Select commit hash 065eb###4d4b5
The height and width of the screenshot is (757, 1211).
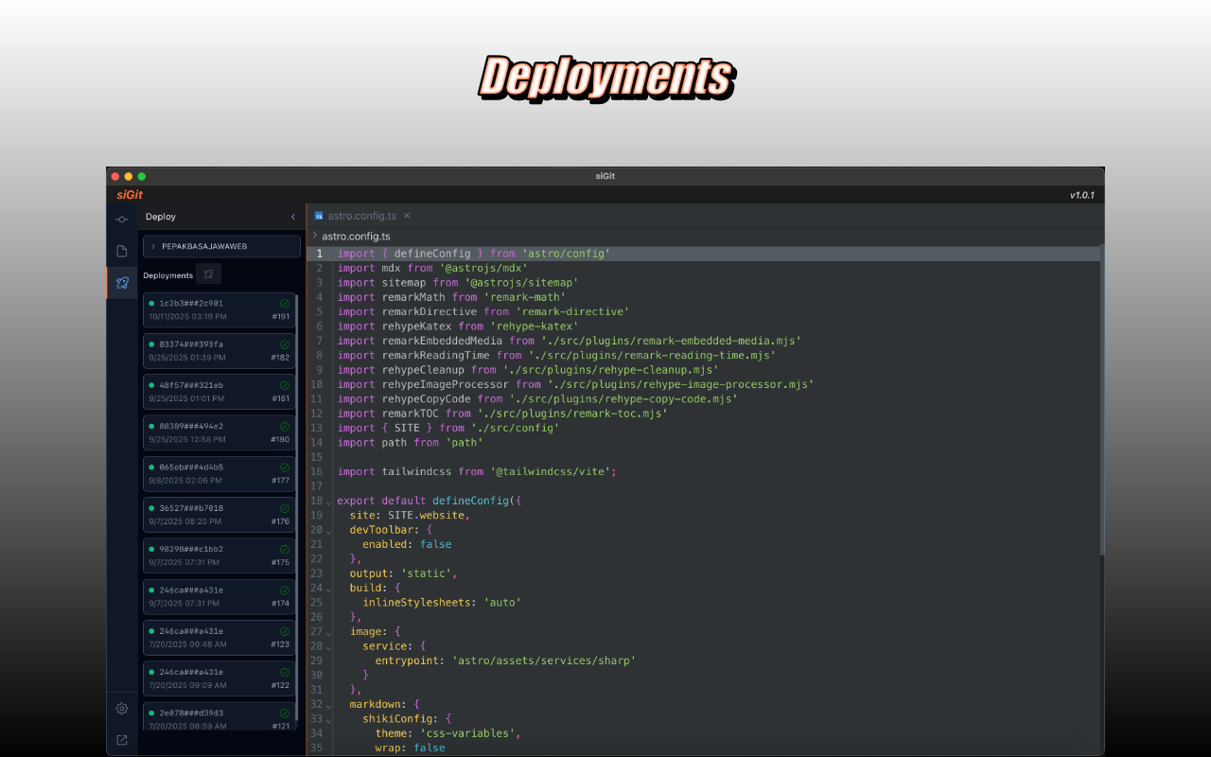(191, 467)
